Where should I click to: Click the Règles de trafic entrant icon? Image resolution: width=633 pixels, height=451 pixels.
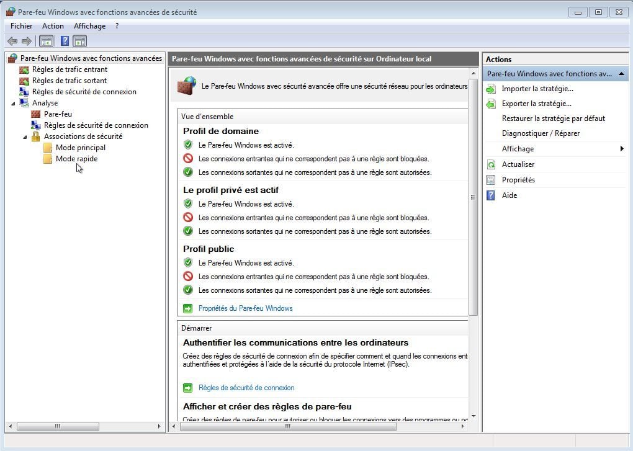24,69
